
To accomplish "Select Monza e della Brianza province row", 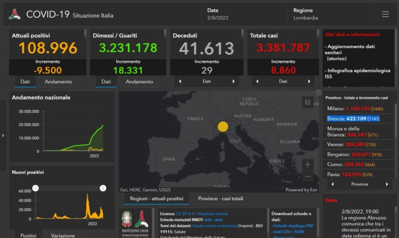I will pyautogui.click(x=359, y=132).
